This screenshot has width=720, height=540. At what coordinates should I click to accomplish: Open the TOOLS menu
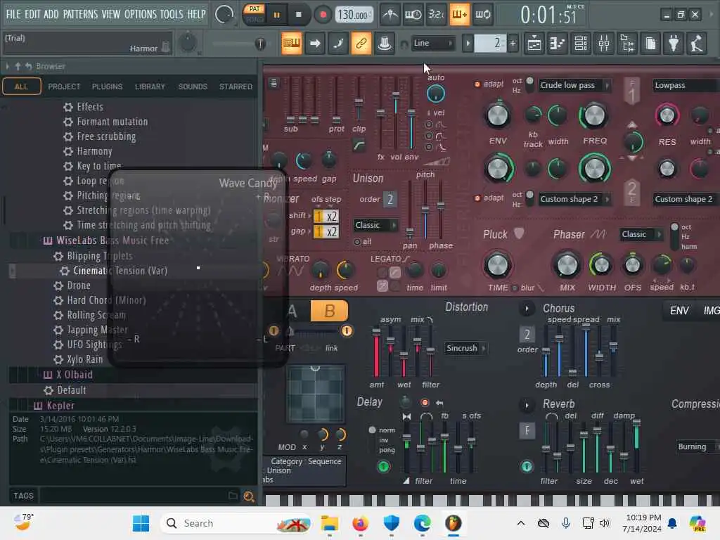(x=172, y=14)
